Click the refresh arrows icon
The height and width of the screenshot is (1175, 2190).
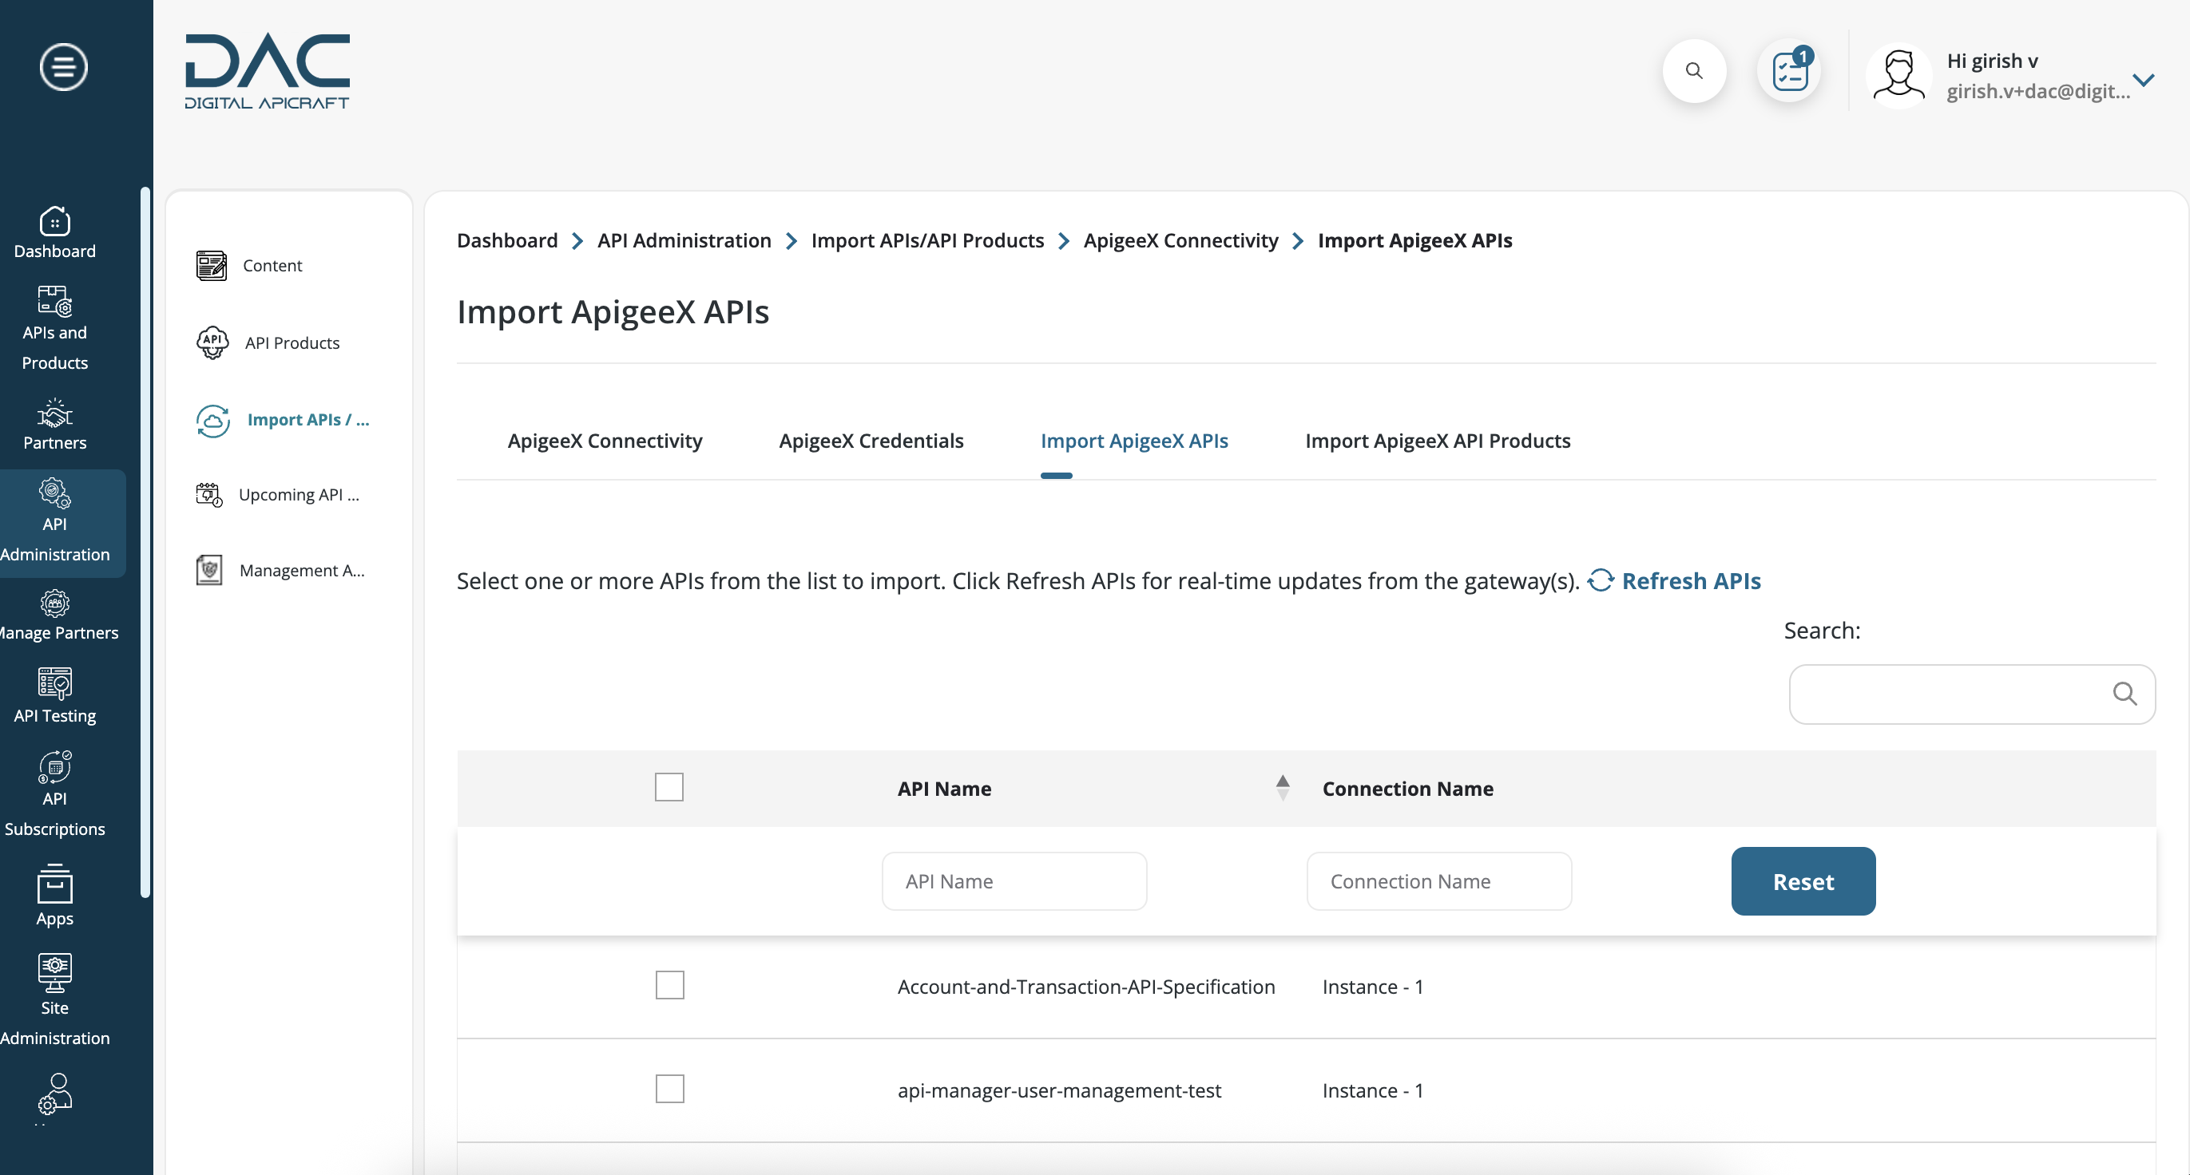coord(1601,580)
